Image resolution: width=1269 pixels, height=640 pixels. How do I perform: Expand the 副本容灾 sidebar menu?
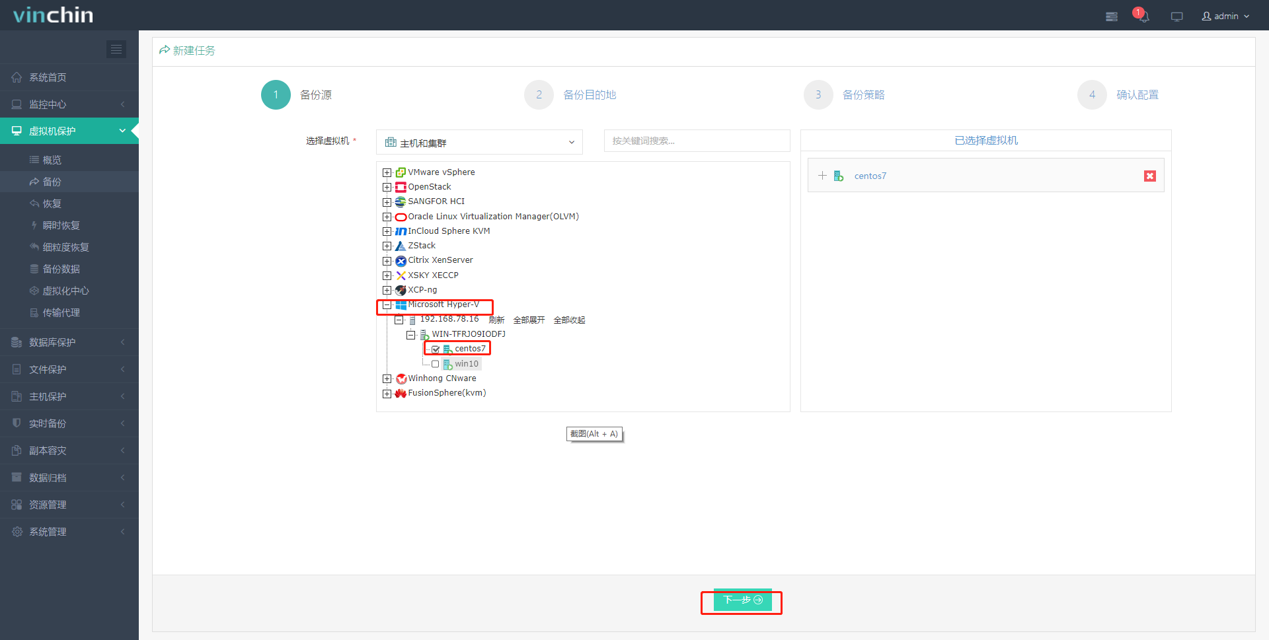[x=69, y=450]
